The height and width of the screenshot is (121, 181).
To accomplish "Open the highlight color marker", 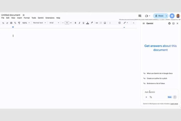I will pos(92,23).
